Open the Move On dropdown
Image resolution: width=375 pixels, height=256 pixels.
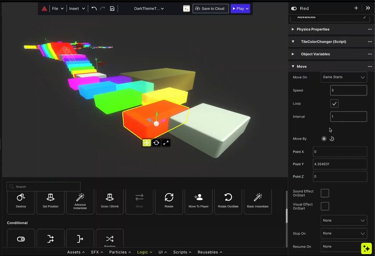(x=343, y=77)
